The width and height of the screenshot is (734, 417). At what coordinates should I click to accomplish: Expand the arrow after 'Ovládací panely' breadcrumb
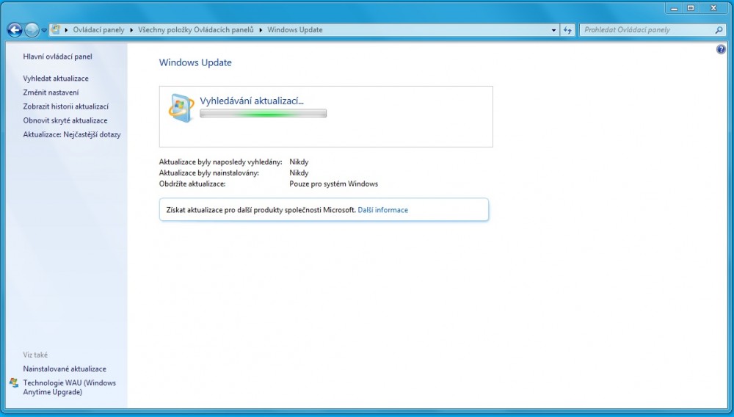pos(131,30)
